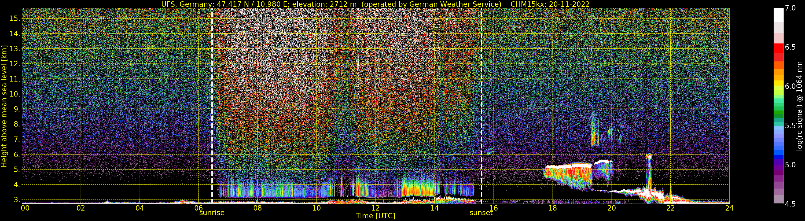The width and height of the screenshot is (805, 221).
Task: Pick the dark blue band on the colorbar
Action: click(778, 157)
